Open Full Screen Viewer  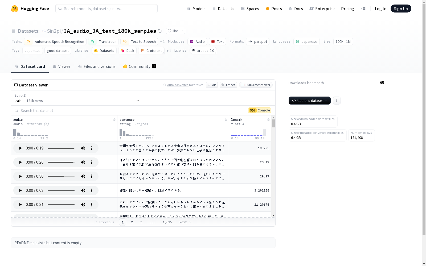256,85
